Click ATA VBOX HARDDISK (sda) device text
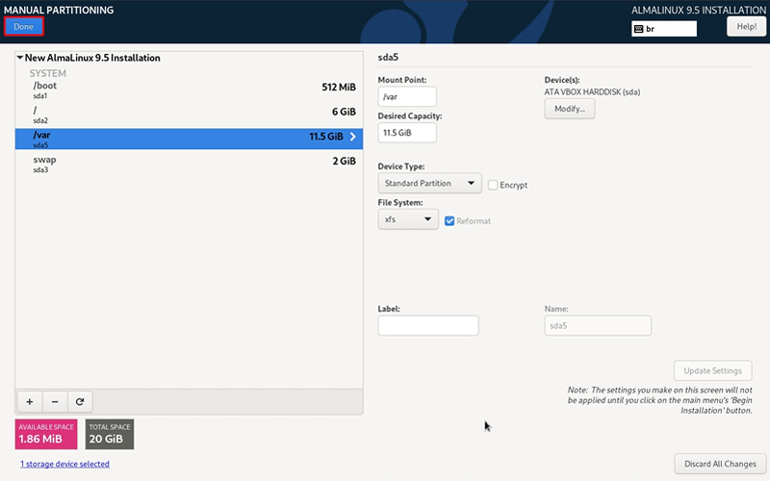Viewport: 770px width, 481px height. tap(592, 91)
